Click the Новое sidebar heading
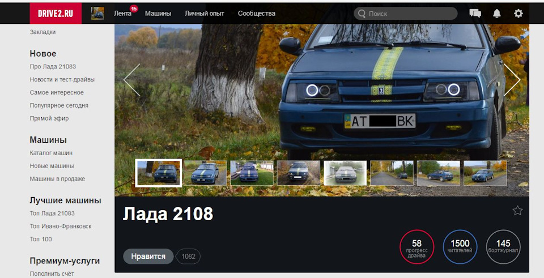The image size is (544, 278). (43, 53)
